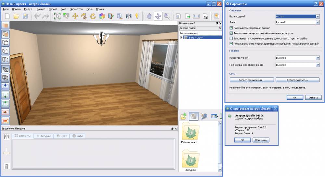The height and width of the screenshot is (177, 325).
Task: Enable 'Запрашивать измененные данные дилера' checkbox
Action: tap(231, 38)
